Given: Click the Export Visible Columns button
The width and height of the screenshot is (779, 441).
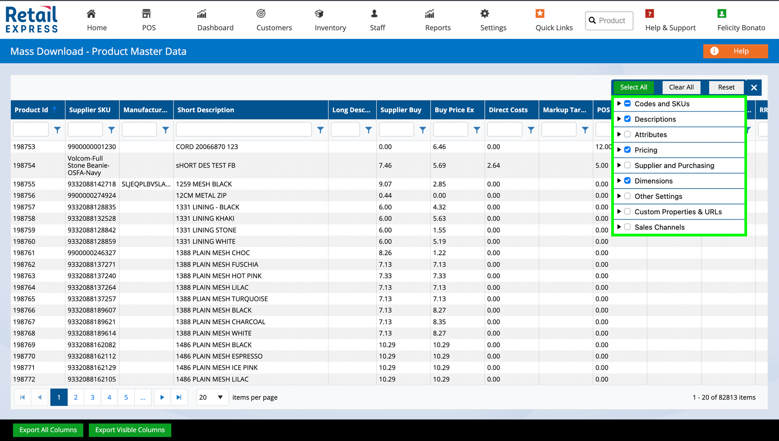Looking at the screenshot, I should 130,430.
